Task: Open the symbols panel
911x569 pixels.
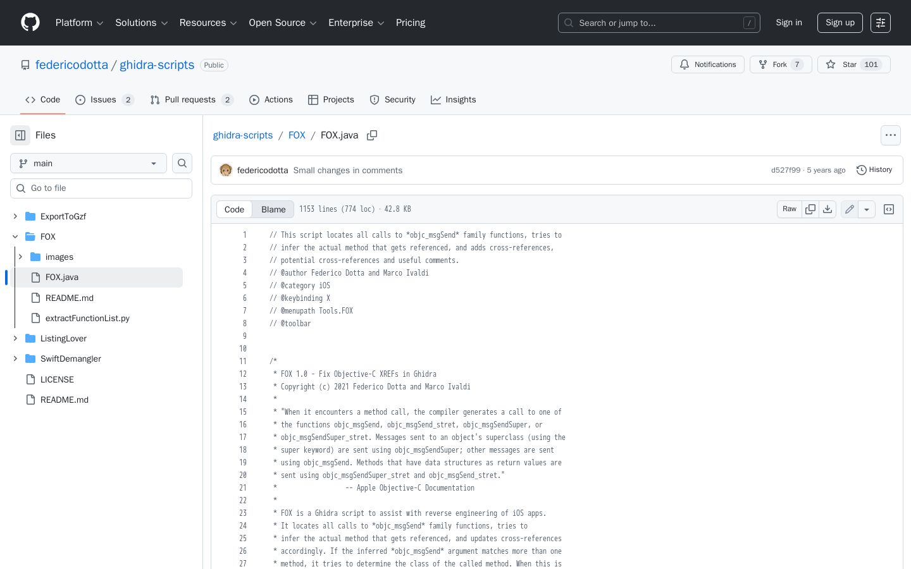Action: 889,209
